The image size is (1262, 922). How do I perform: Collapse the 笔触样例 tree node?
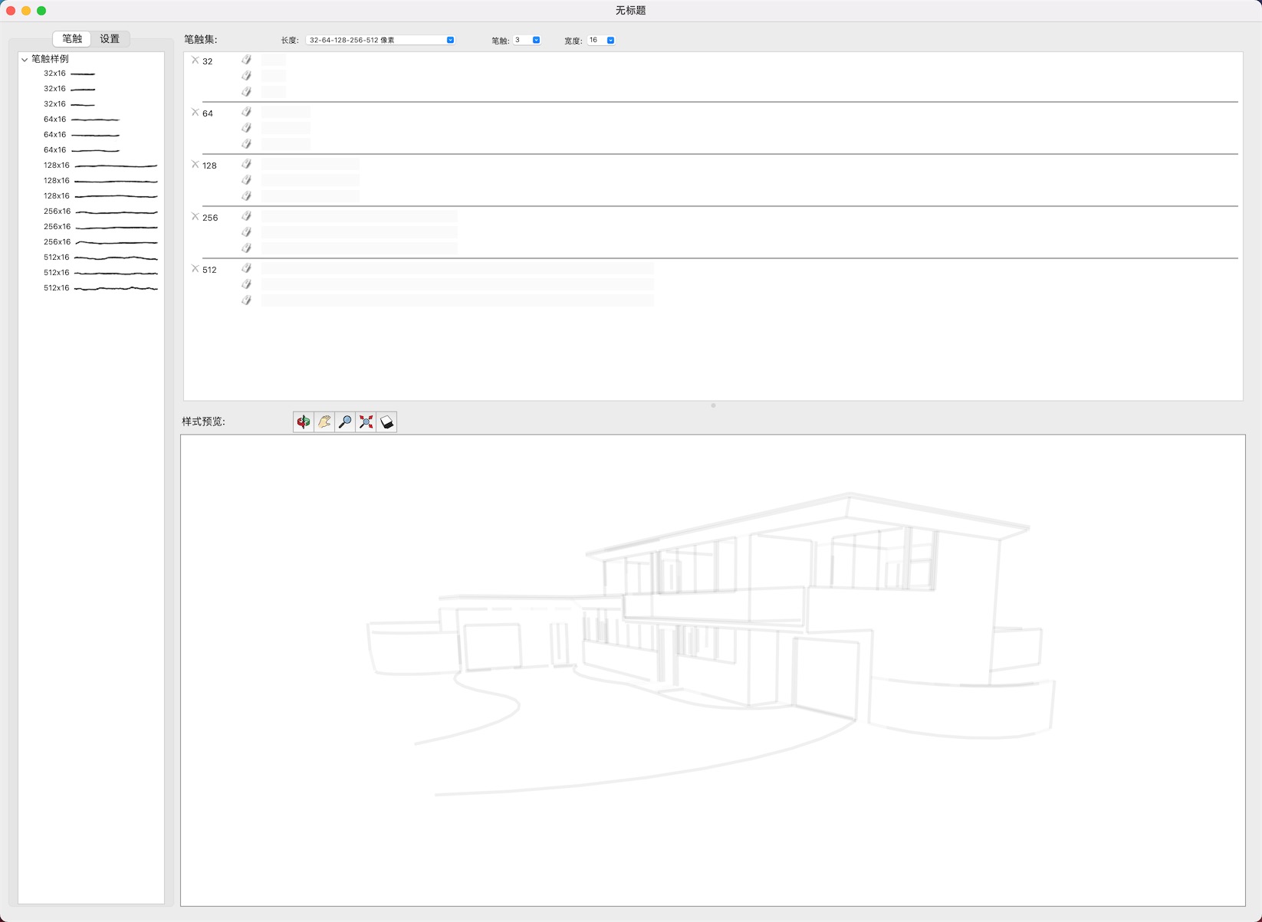pos(25,59)
